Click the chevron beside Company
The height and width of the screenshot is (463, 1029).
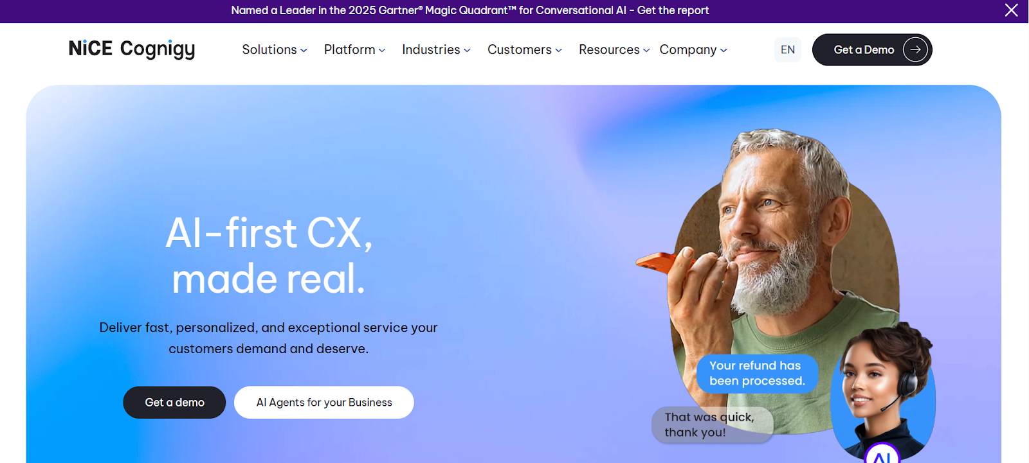pyautogui.click(x=724, y=50)
